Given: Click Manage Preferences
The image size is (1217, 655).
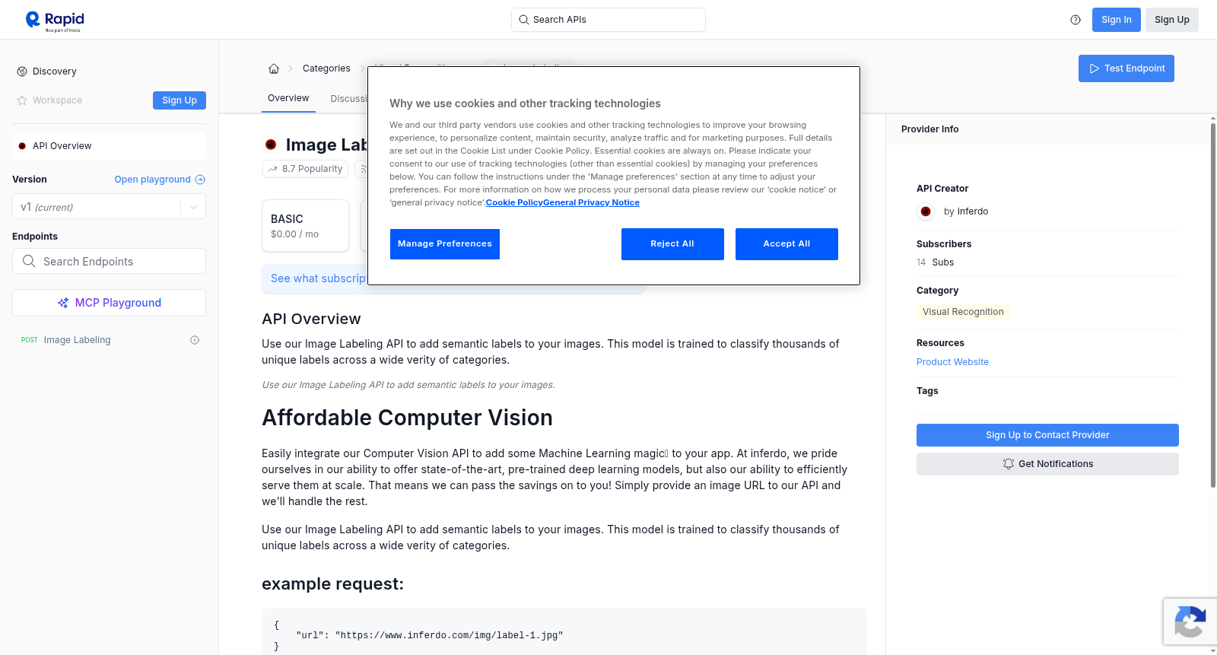Looking at the screenshot, I should click(x=445, y=244).
